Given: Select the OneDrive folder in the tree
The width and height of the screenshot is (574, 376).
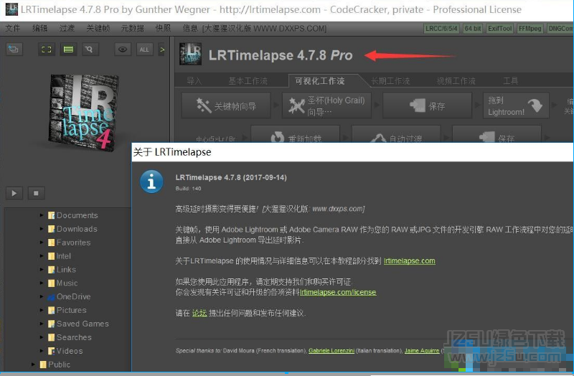Looking at the screenshot, I should click(x=69, y=296).
